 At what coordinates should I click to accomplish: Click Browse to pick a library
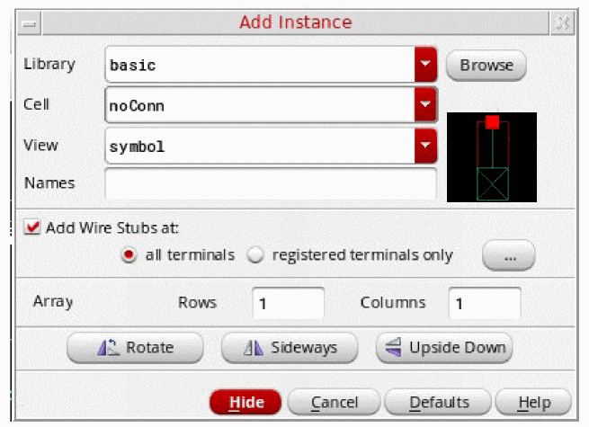[486, 66]
